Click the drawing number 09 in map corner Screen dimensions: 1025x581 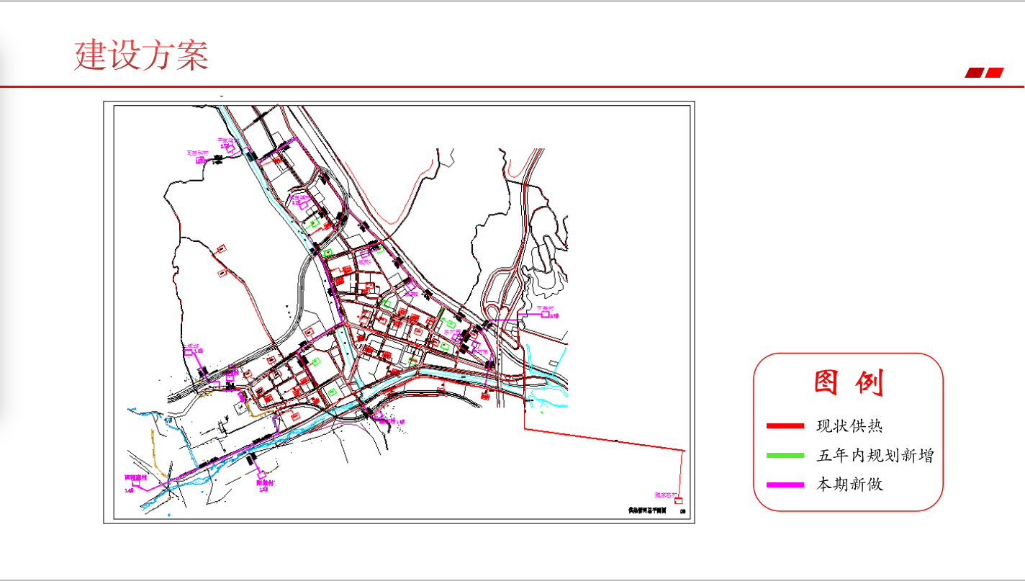pyautogui.click(x=682, y=510)
